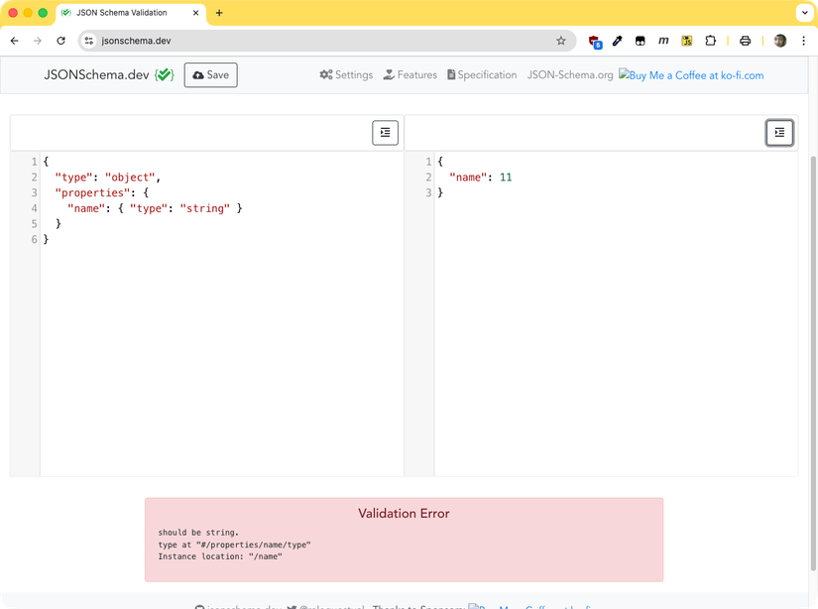The height and width of the screenshot is (609, 818).
Task: Click the format icon above the schema editor
Action: [x=385, y=132]
